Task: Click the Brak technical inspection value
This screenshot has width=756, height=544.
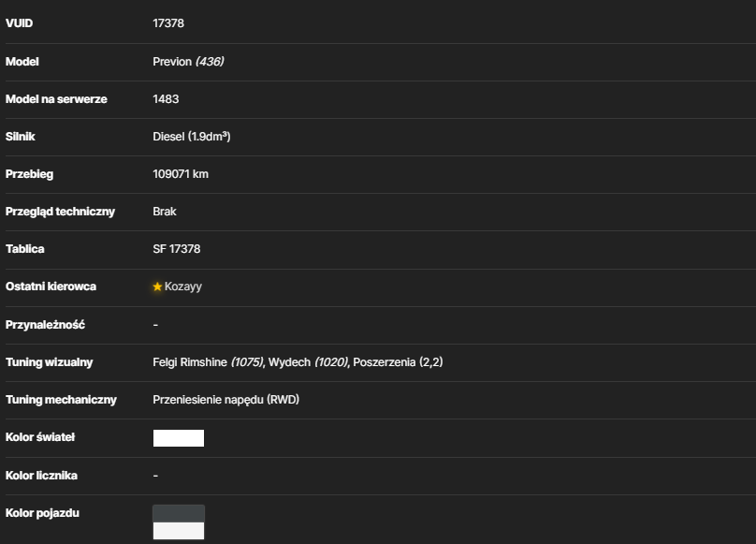Action: point(165,212)
